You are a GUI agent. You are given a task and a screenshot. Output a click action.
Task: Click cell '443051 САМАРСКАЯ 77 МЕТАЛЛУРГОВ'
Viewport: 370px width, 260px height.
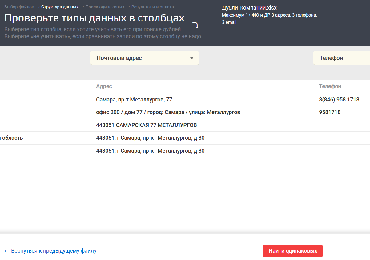tap(146, 125)
